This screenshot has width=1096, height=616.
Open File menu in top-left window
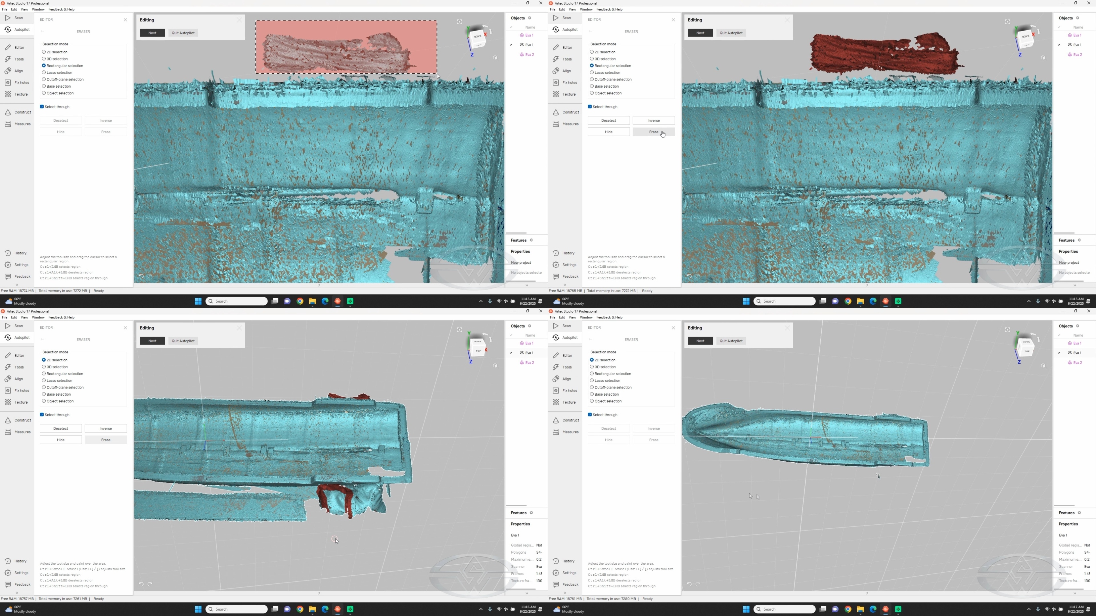[x=4, y=9]
